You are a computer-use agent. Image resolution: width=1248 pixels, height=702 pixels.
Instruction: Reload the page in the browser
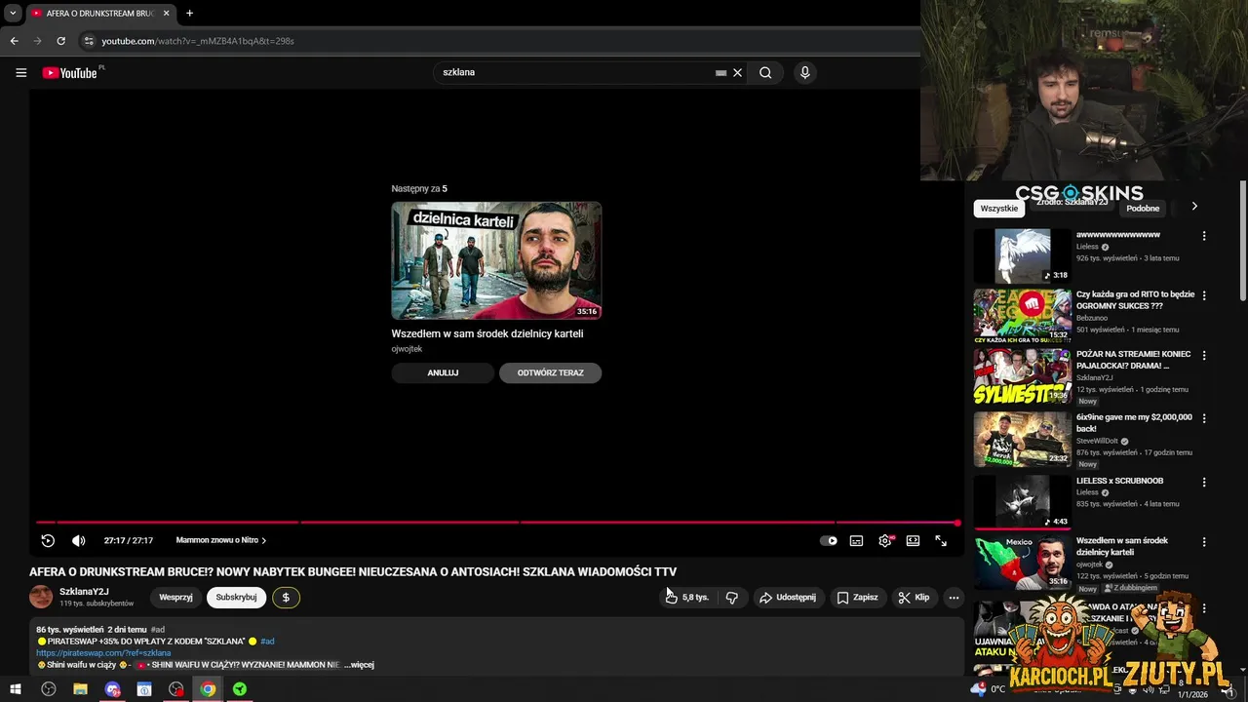click(x=60, y=41)
